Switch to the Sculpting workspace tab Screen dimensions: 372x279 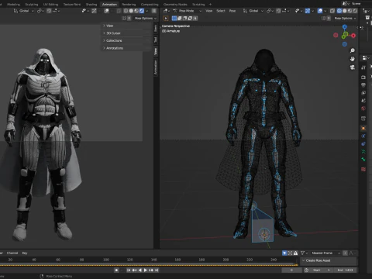coord(32,5)
